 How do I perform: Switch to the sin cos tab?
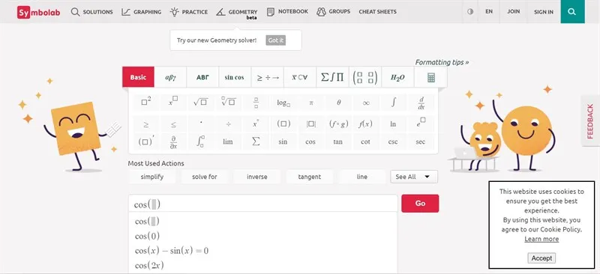click(234, 77)
